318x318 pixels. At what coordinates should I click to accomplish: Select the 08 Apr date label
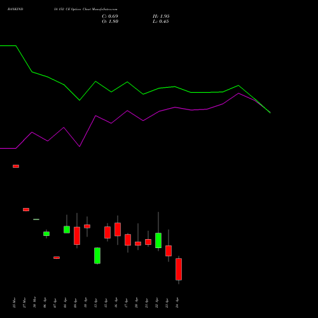coord(65,303)
